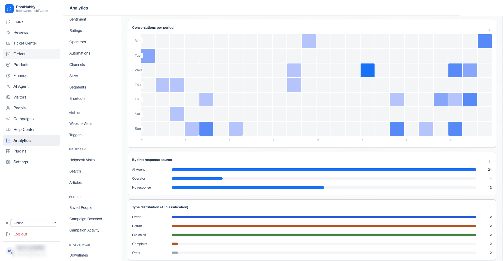Open Ticket Center ticket icon
503x261 pixels.
click(x=8, y=43)
